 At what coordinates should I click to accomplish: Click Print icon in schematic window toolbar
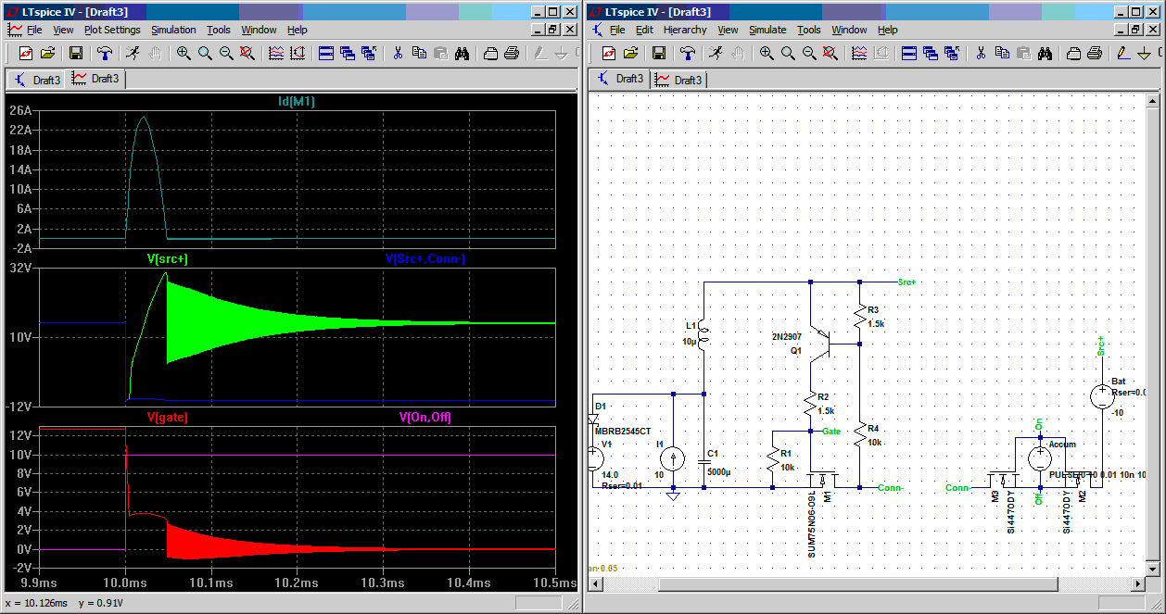[x=1095, y=53]
